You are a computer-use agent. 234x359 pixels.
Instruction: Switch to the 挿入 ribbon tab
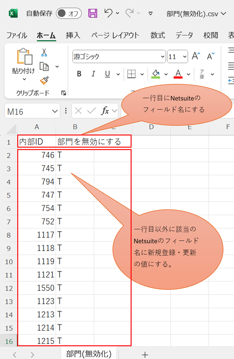(73, 35)
